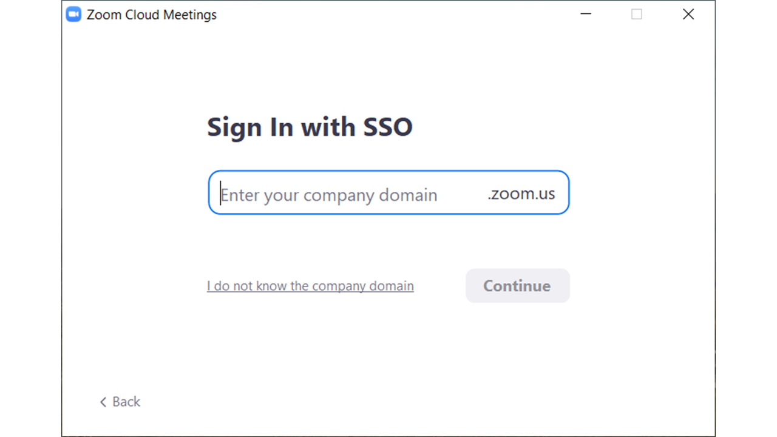Screen dimensions: 777x437
Task: Click the "Sign In with SSO" heading
Action: [310, 127]
